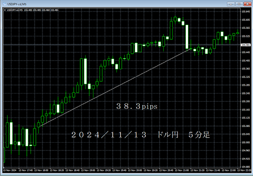Click the 155.165 price axis label
The width and height of the screenshot is (253, 176).
click(246, 110)
